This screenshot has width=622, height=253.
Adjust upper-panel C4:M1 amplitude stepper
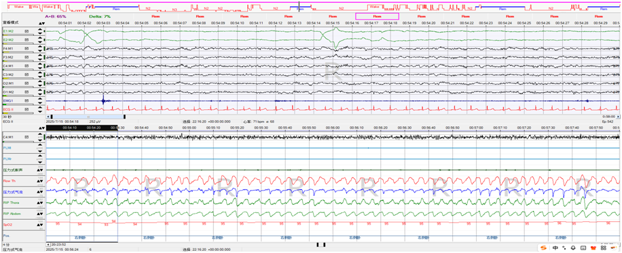pos(41,66)
